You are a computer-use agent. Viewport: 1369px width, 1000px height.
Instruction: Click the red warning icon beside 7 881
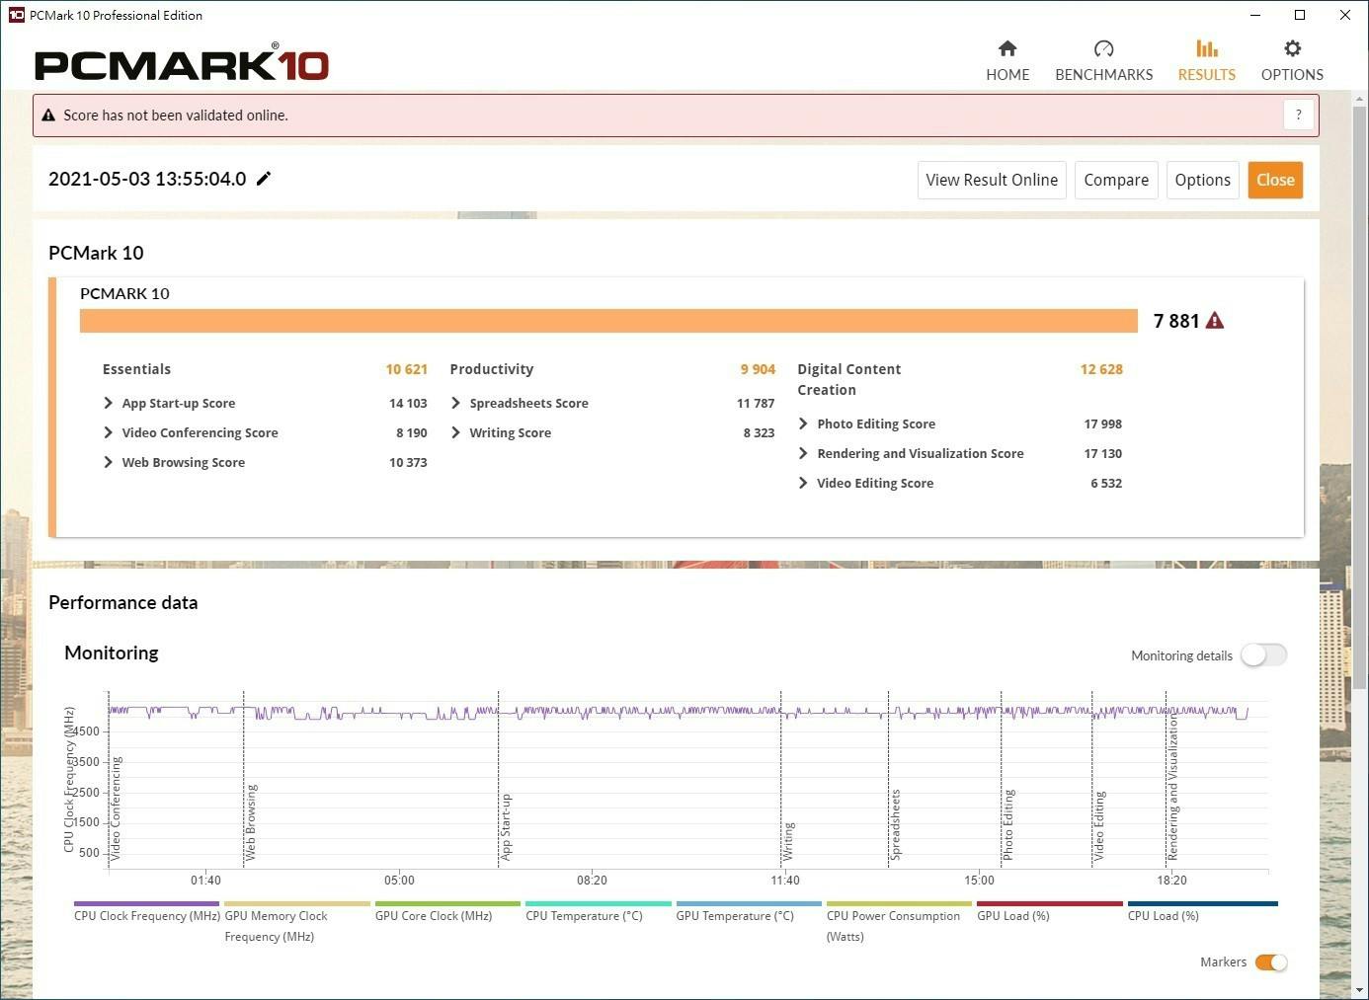[x=1215, y=321]
